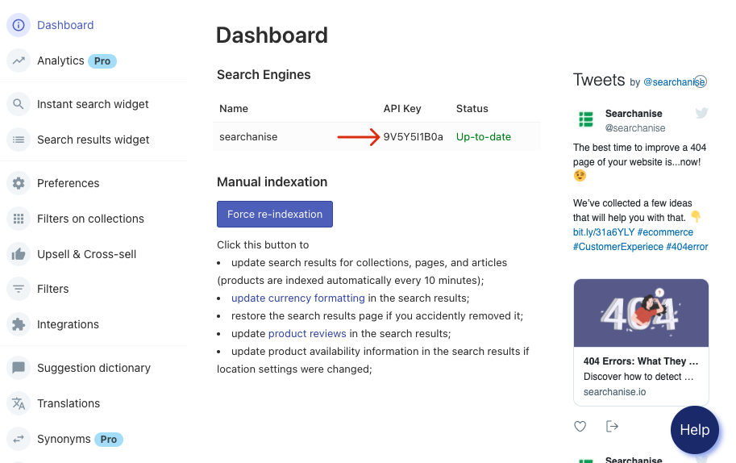Open Upsell & Cross-sell page
This screenshot has height=463, width=736.
pyautogui.click(x=87, y=254)
